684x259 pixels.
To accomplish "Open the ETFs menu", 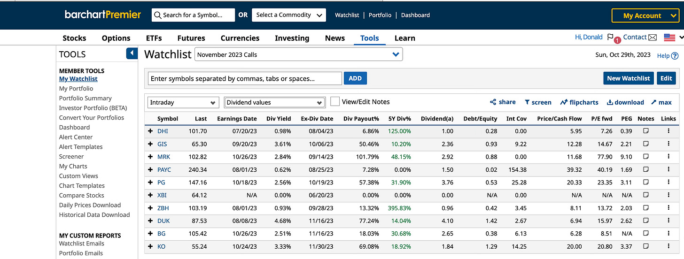I will [x=154, y=38].
